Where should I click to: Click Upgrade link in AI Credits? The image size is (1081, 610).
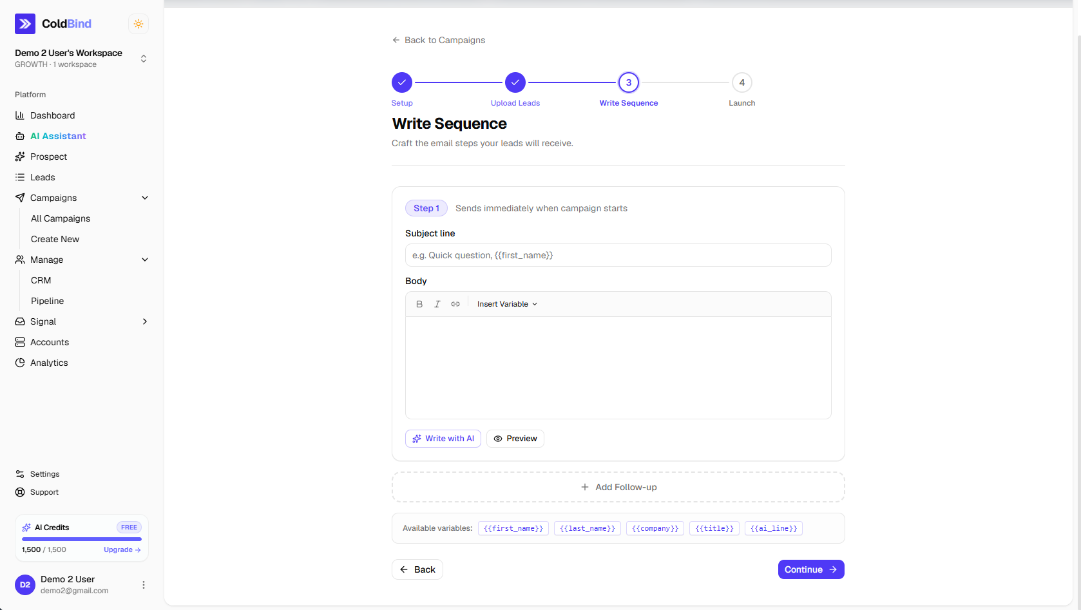122,549
